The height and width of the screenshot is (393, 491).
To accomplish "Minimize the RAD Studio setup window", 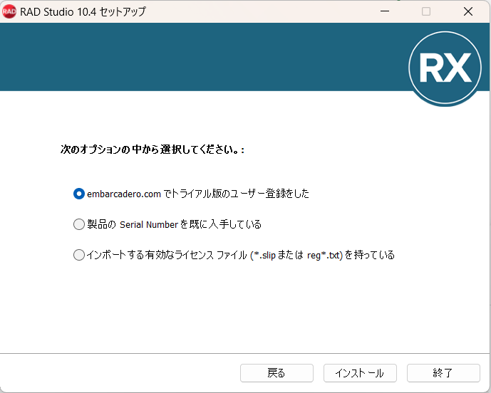I will (x=385, y=11).
